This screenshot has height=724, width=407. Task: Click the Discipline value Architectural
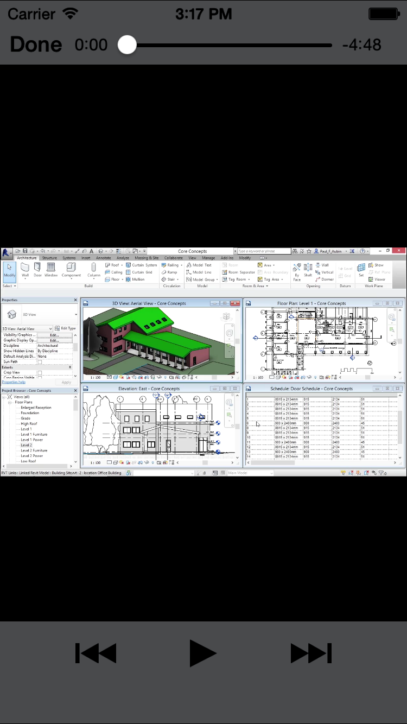[55, 346]
